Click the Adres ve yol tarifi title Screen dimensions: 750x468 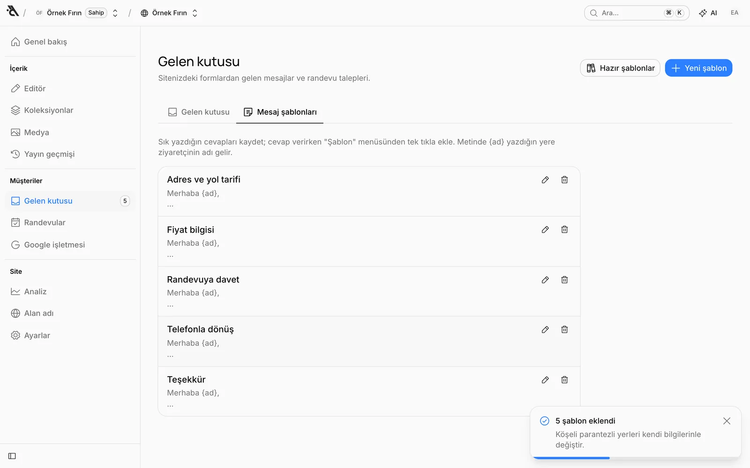click(203, 180)
